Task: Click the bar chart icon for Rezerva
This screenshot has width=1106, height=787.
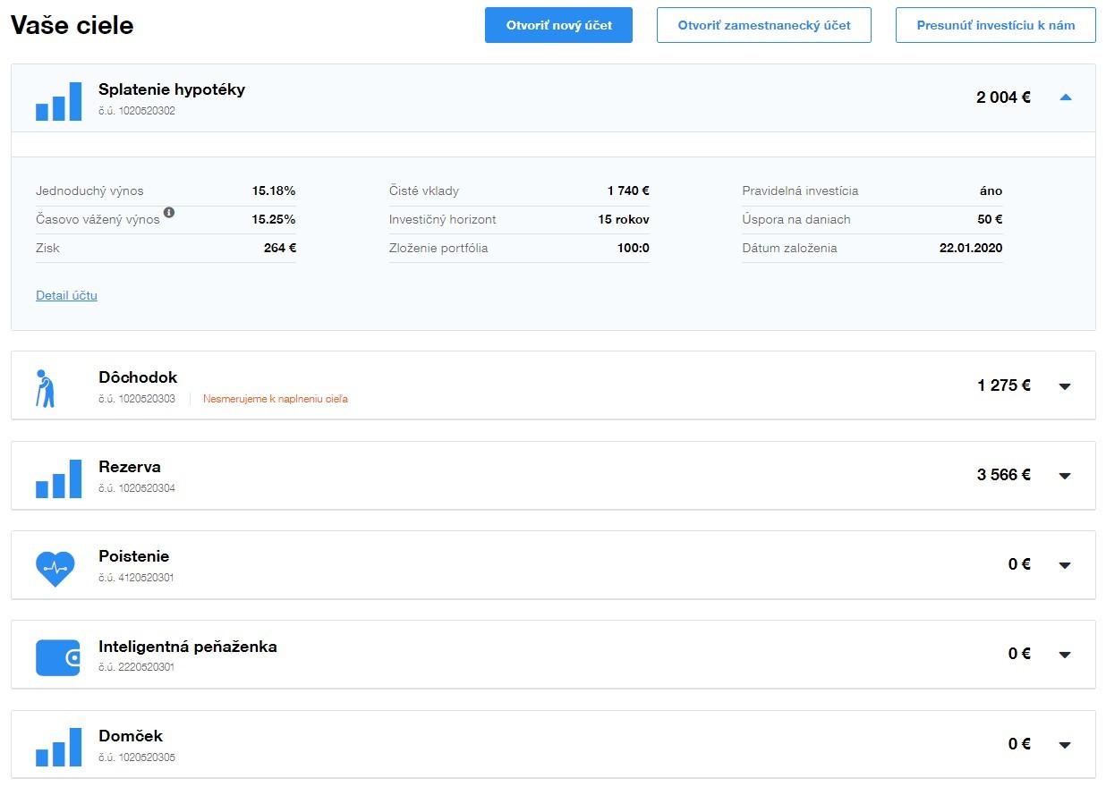Action: tap(58, 478)
